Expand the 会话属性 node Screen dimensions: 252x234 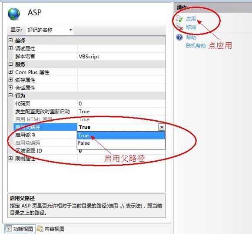click(10, 88)
